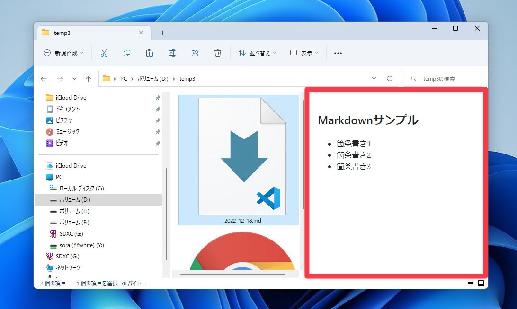Click the Paste clipboard icon
The width and height of the screenshot is (517, 309).
point(149,53)
